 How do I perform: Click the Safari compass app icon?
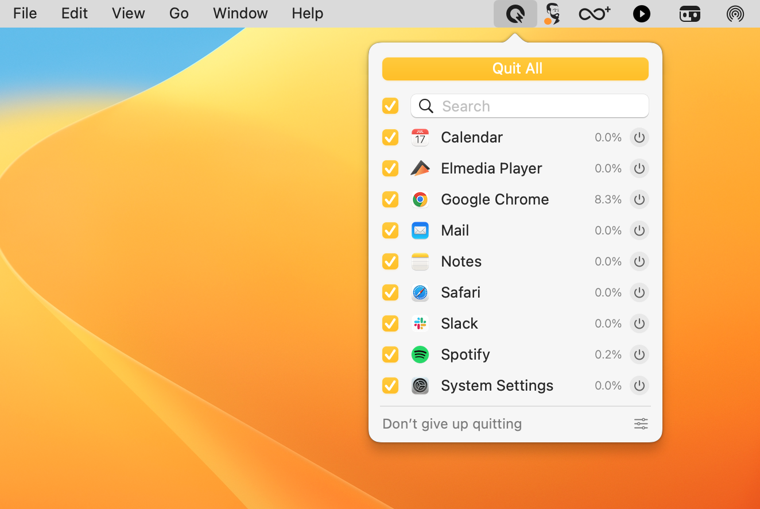point(420,292)
